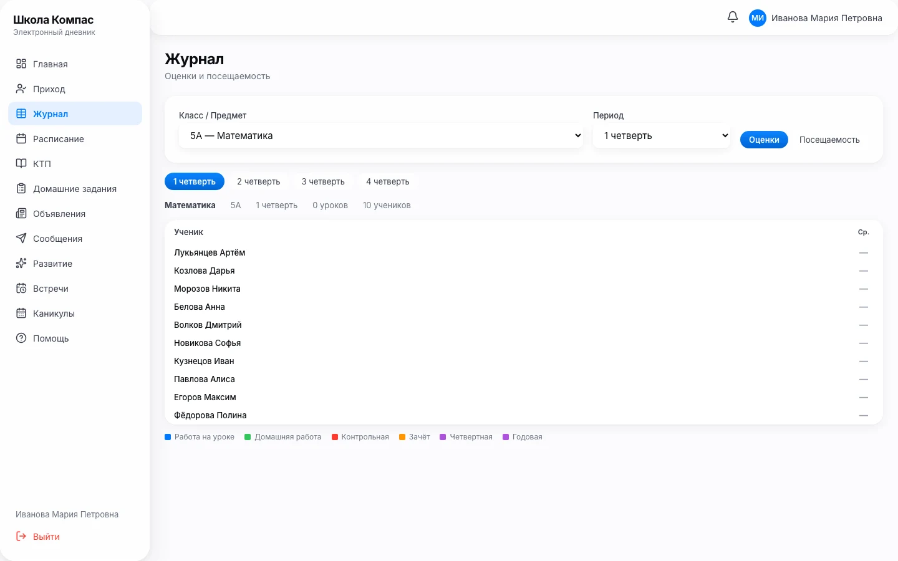The image size is (898, 561).
Task: Open the Период dropdown
Action: (662, 136)
